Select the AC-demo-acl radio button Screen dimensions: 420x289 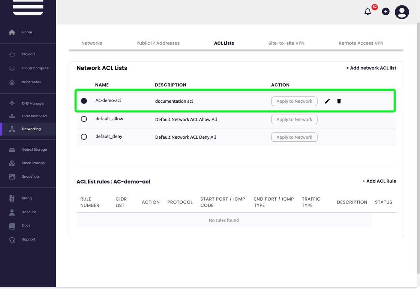pyautogui.click(x=84, y=101)
